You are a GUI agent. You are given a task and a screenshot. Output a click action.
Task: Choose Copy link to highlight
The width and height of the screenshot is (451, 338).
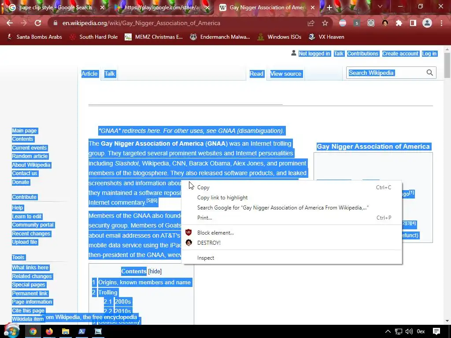click(x=292, y=198)
